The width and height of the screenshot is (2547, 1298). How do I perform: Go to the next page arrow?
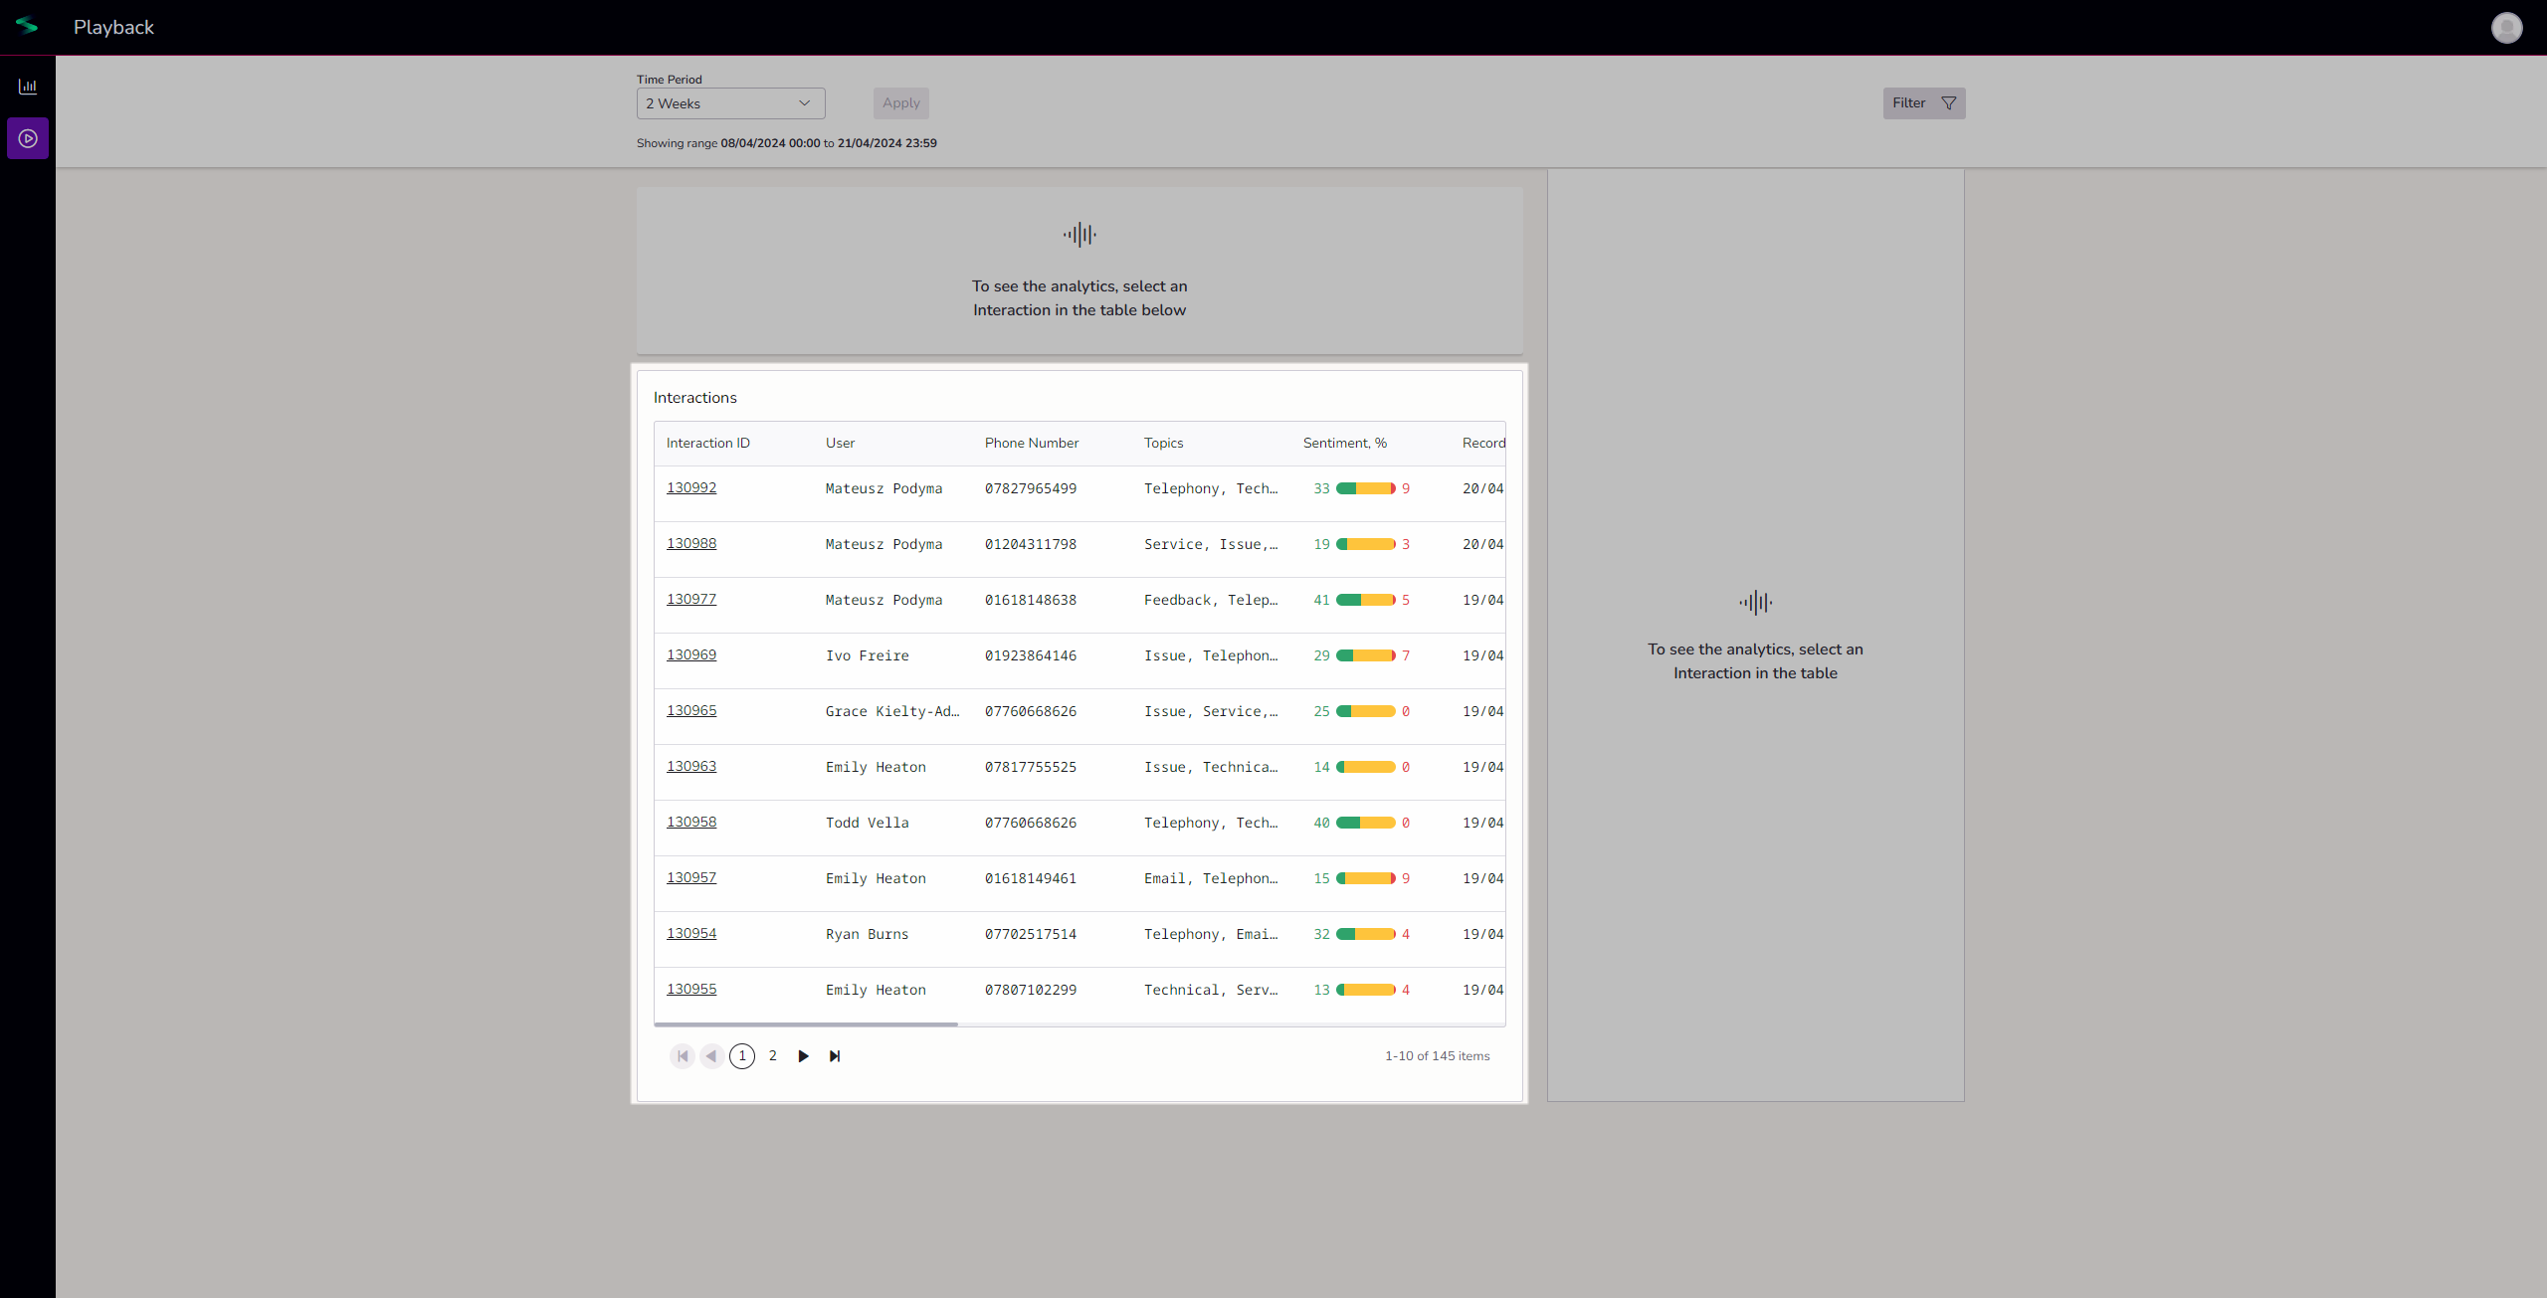803,1056
